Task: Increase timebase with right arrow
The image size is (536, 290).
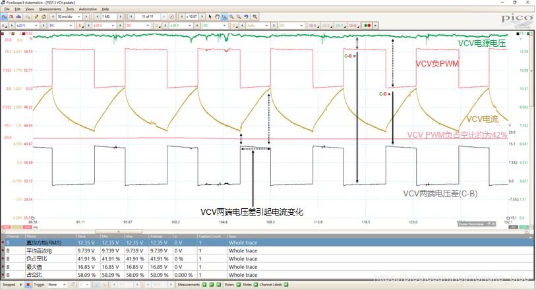Action: 86,16
